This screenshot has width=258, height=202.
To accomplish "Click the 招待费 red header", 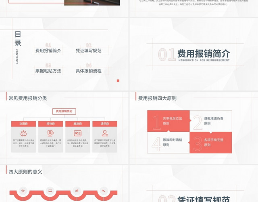I will tap(50, 124).
